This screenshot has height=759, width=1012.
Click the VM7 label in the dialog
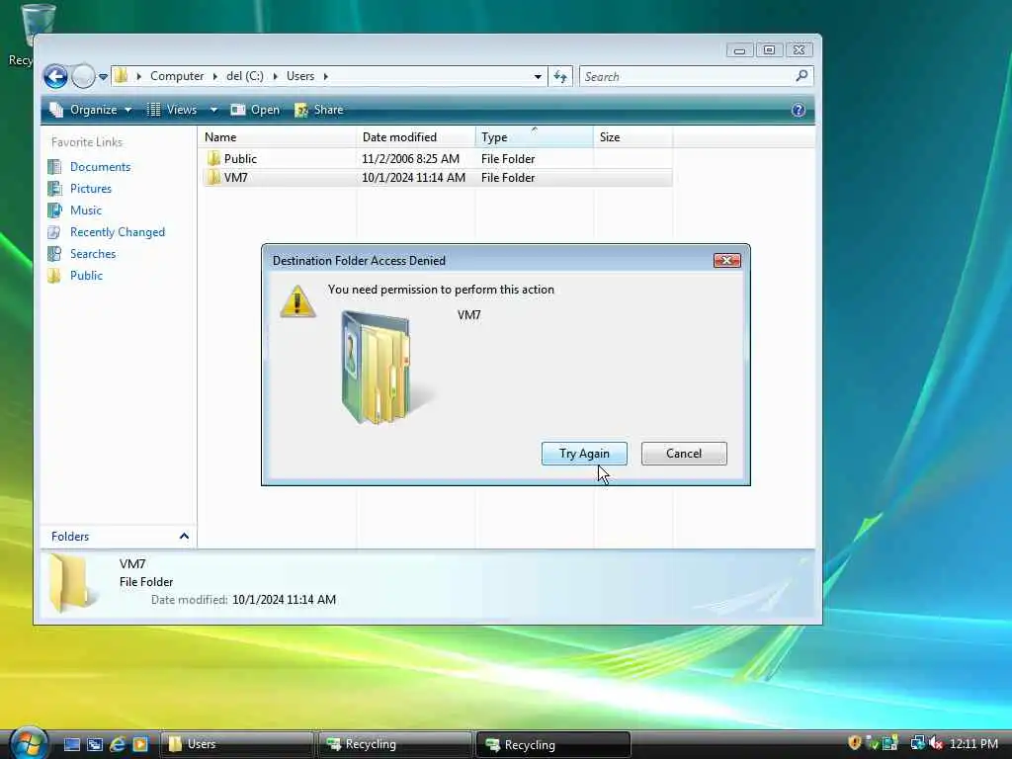(469, 315)
